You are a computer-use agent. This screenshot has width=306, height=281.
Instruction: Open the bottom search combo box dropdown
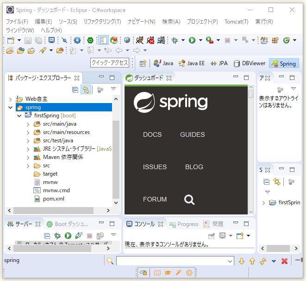pyautogui.click(x=230, y=261)
